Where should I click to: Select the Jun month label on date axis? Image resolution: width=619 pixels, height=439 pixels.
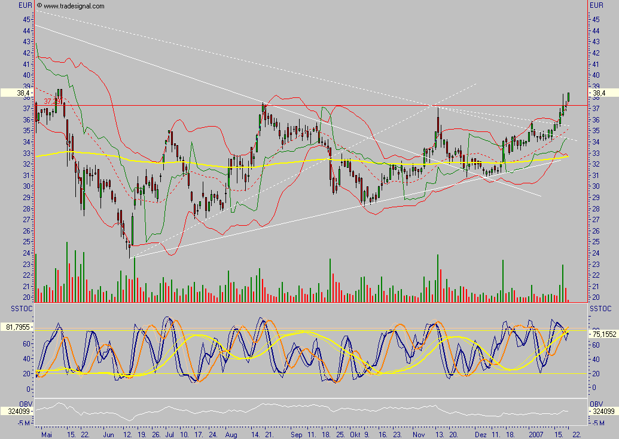tap(109, 435)
